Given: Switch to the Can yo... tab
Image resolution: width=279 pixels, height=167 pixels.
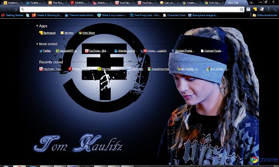Looking at the screenshot, I should tap(170, 3).
